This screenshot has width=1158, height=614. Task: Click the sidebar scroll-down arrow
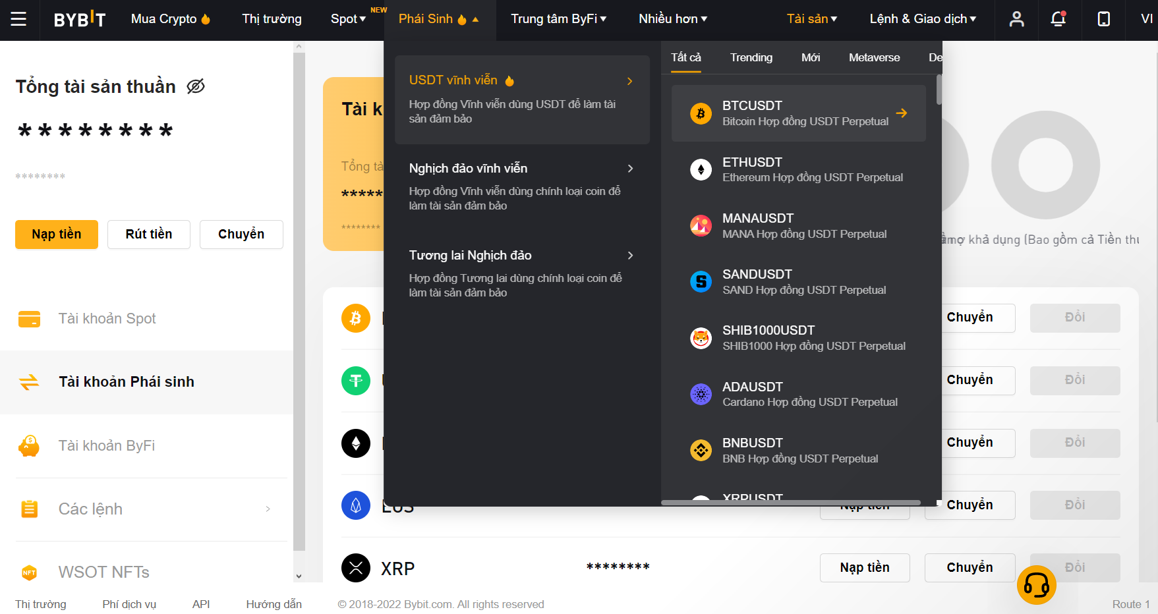click(x=299, y=576)
